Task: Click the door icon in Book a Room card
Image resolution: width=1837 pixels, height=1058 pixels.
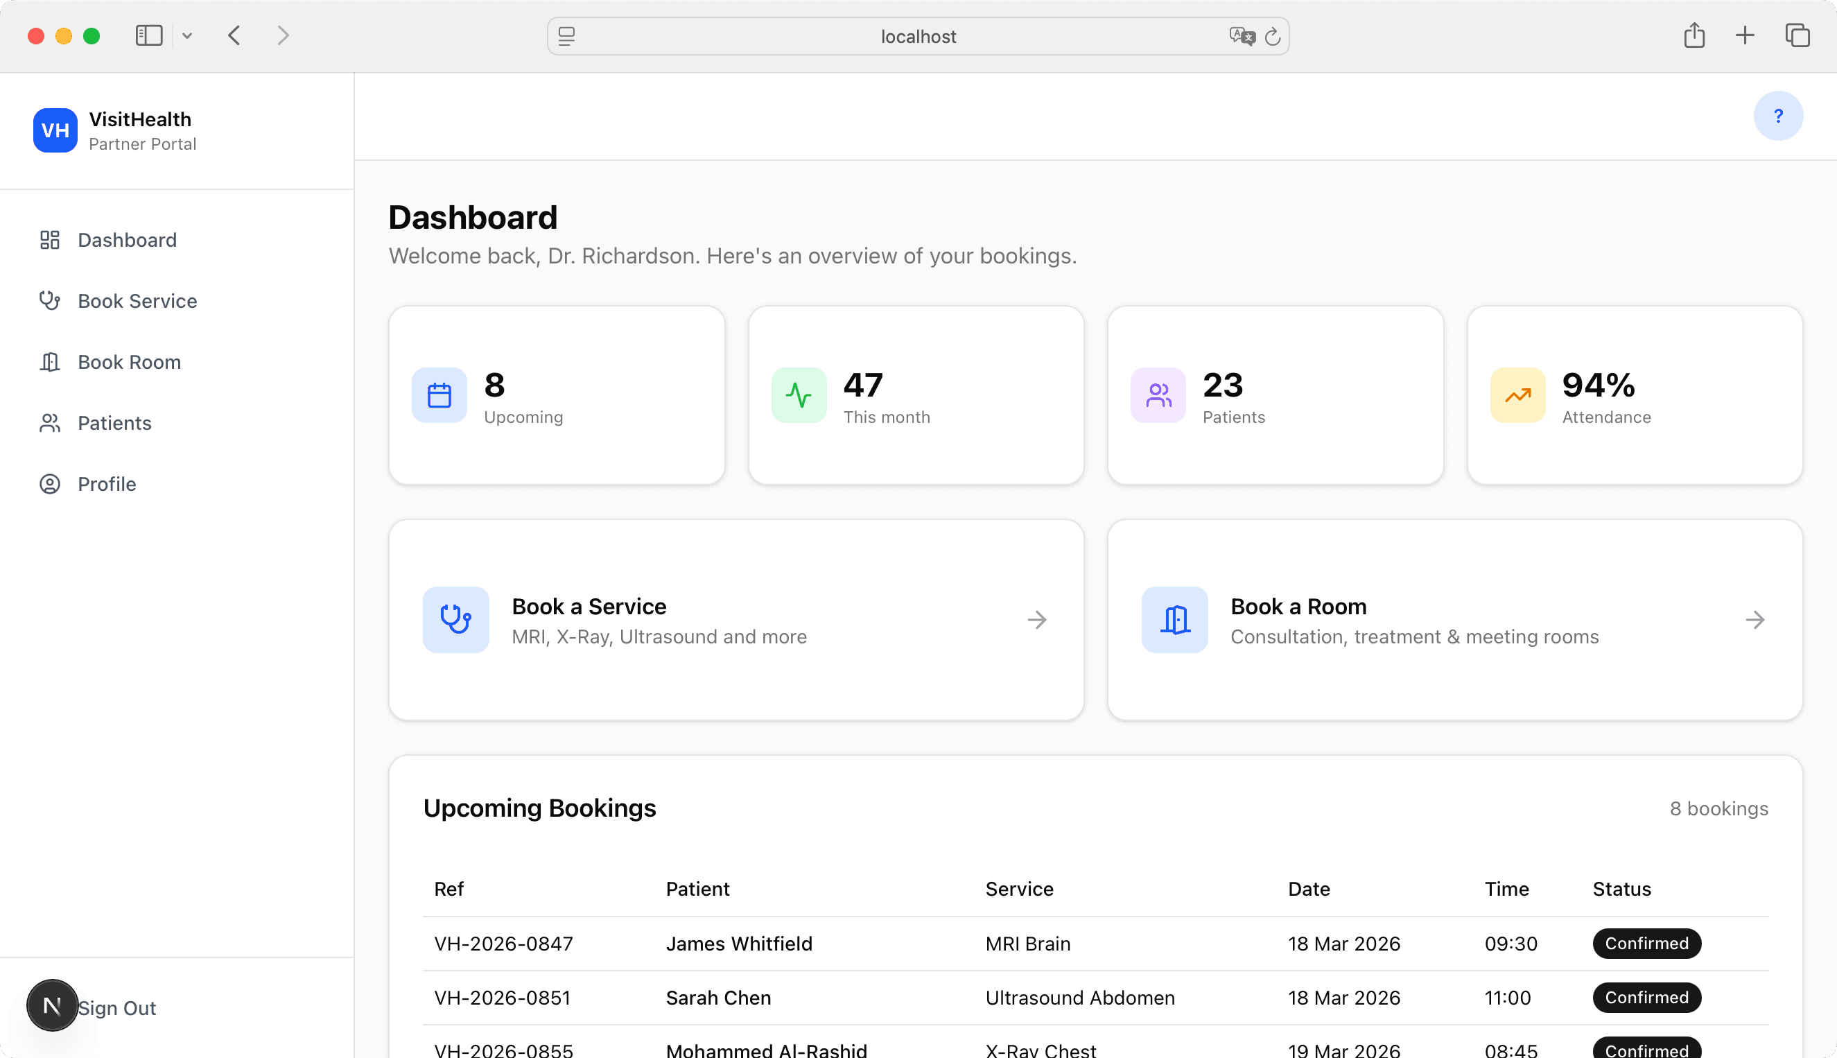Action: [1174, 620]
